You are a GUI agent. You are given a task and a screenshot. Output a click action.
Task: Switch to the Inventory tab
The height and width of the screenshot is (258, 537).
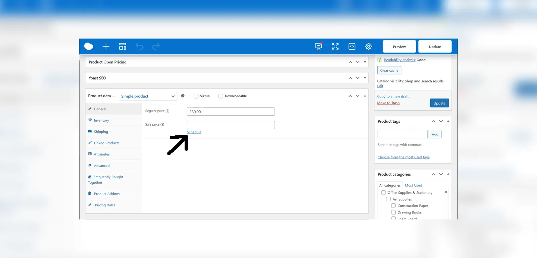[x=101, y=120]
